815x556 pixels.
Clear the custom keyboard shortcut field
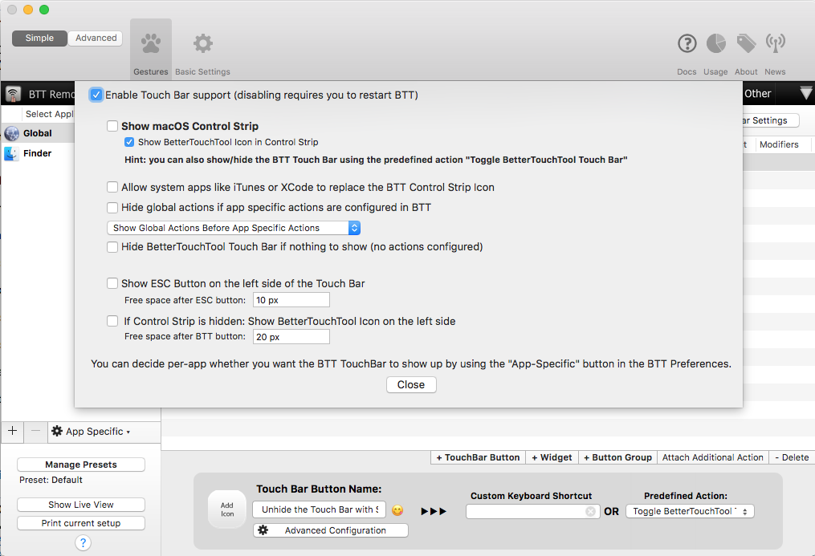(x=590, y=511)
